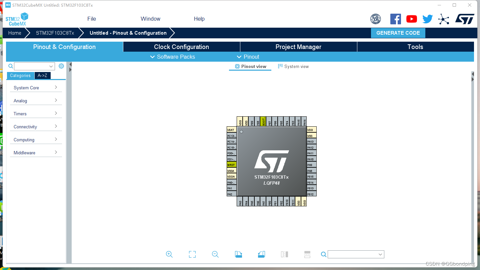Click the 10 years anniversary badge

click(376, 19)
